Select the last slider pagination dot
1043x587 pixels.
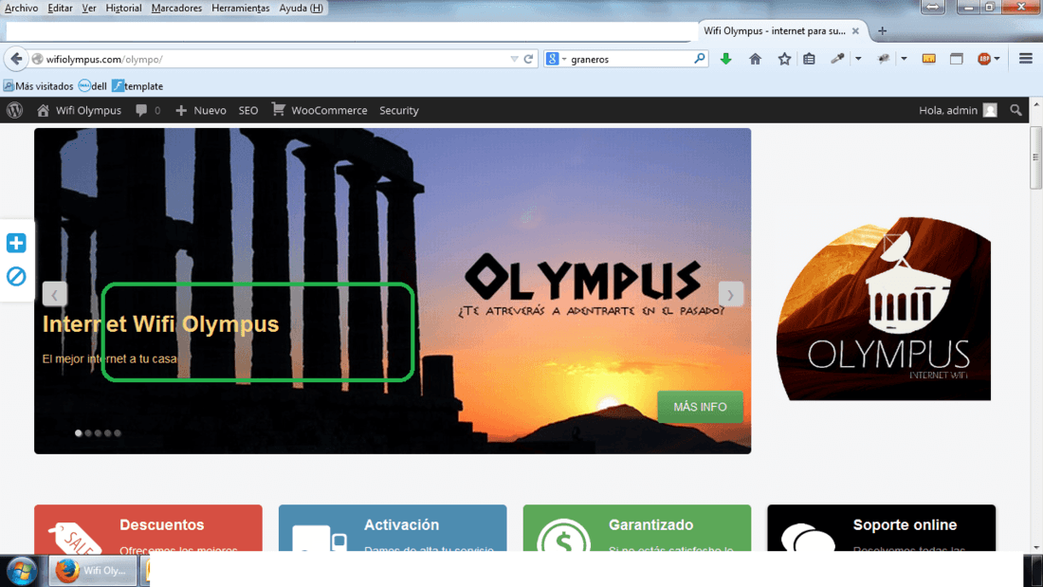tap(118, 433)
